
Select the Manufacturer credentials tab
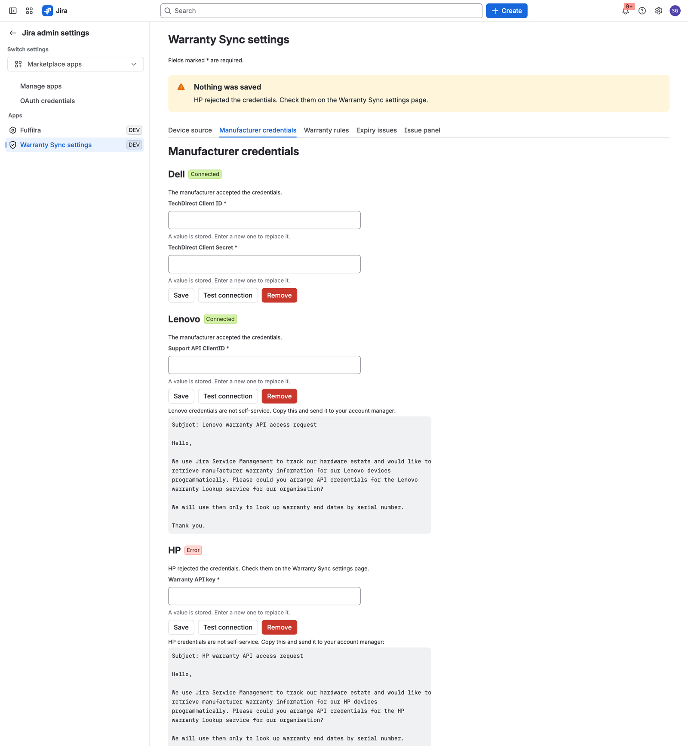click(x=258, y=130)
